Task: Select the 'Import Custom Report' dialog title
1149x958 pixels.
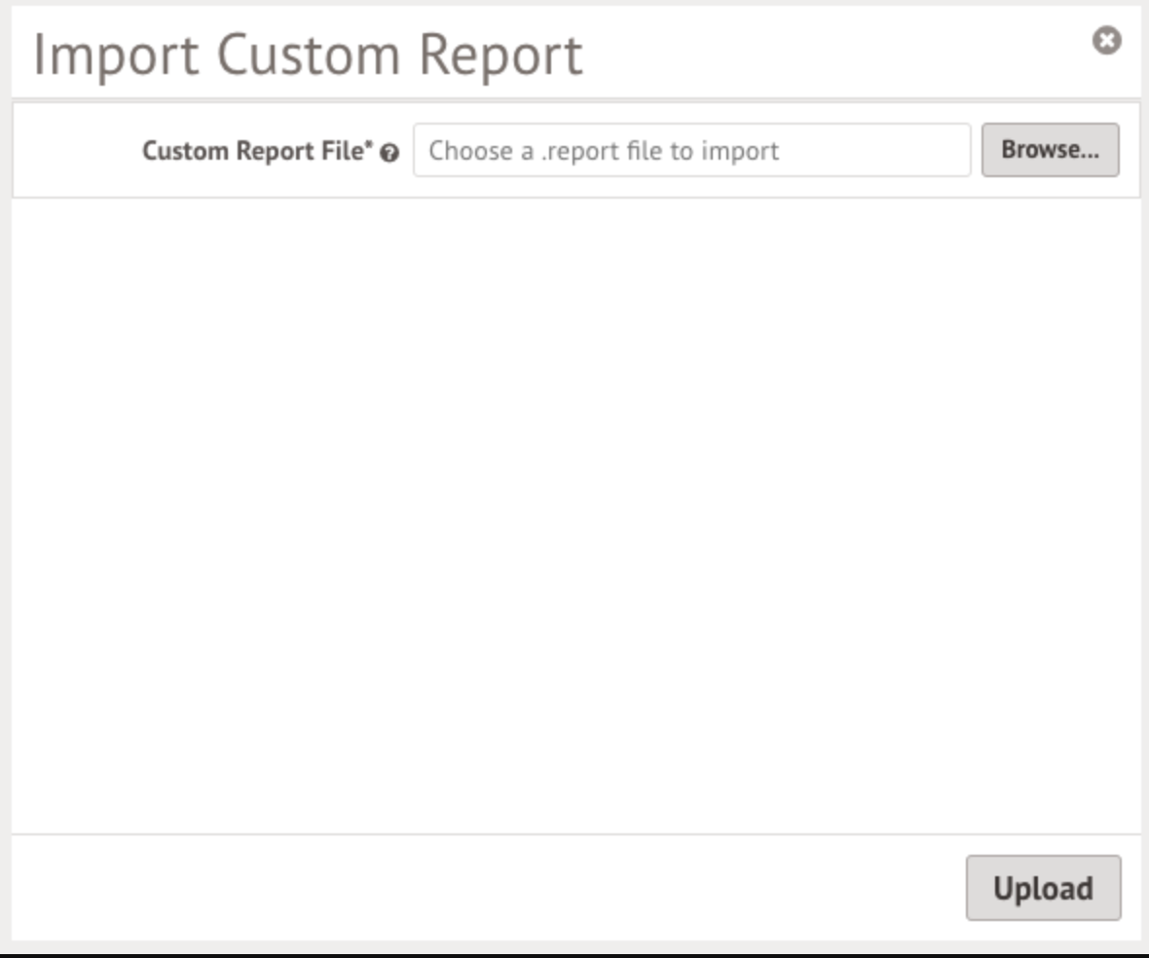Action: click(x=309, y=55)
